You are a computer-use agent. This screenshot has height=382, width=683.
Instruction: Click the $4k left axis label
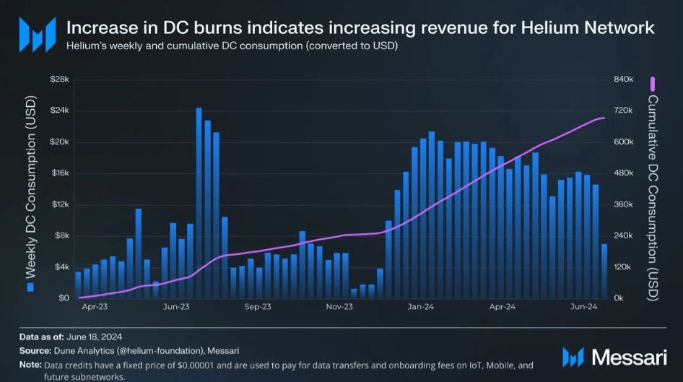pyautogui.click(x=62, y=267)
